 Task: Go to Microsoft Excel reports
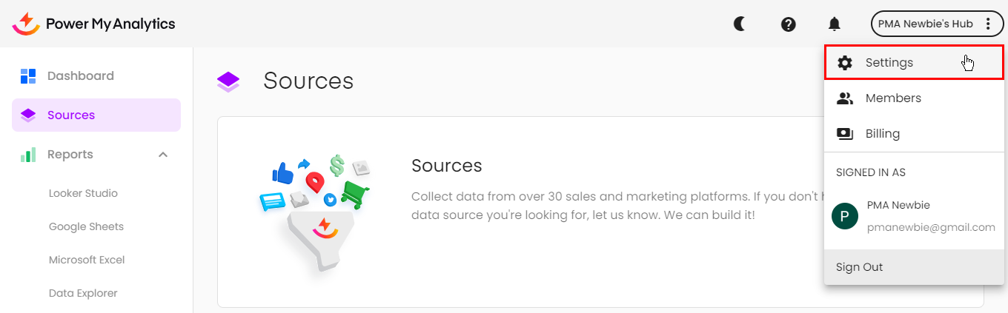[x=87, y=260]
